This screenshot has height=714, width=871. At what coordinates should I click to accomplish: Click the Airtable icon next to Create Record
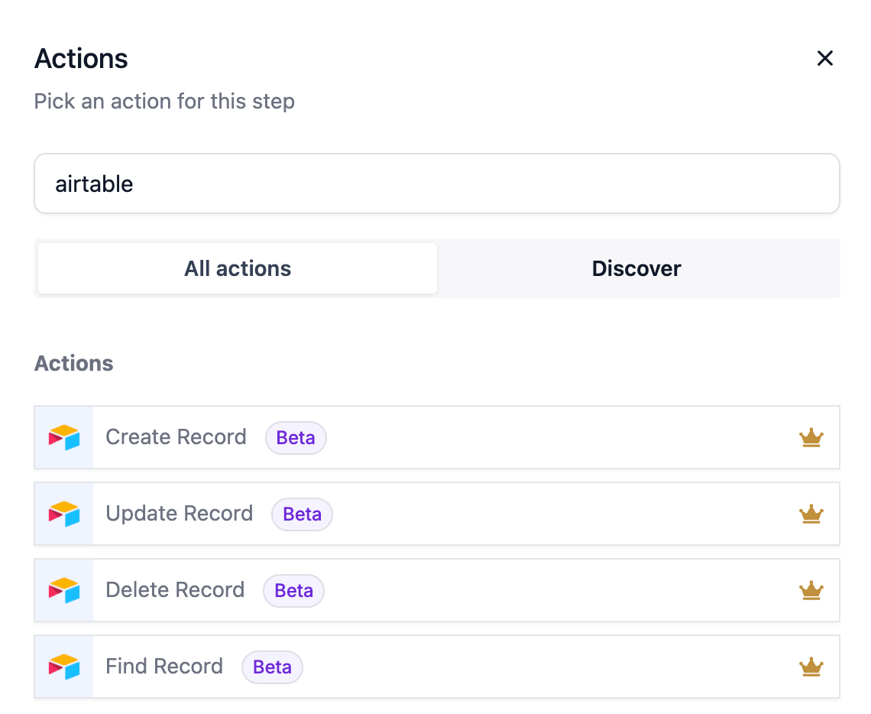pyautogui.click(x=63, y=437)
